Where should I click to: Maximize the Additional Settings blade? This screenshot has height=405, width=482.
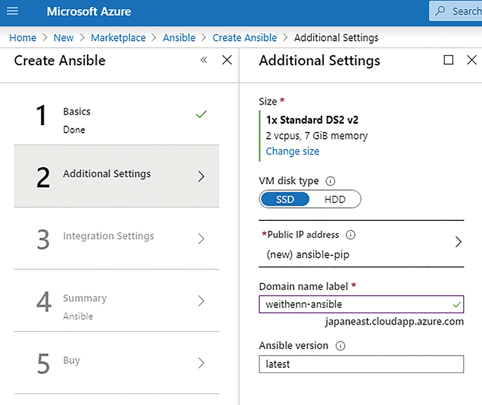(x=448, y=60)
